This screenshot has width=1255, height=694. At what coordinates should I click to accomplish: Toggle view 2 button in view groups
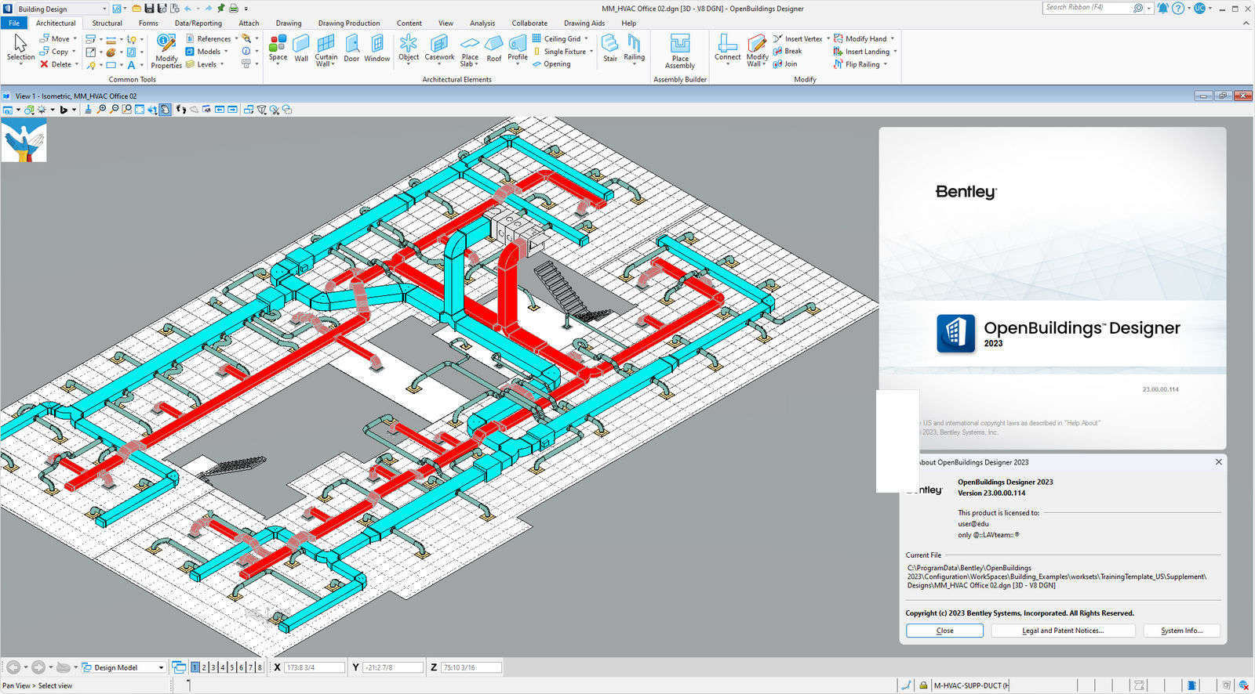[x=204, y=667]
